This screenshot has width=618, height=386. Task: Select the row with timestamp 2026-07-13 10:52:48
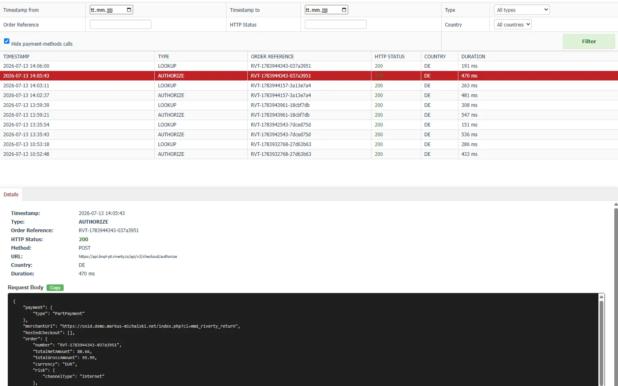(309, 154)
